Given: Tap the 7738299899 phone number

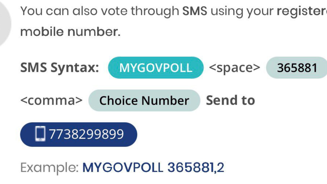Looking at the screenshot, I should (86, 134).
